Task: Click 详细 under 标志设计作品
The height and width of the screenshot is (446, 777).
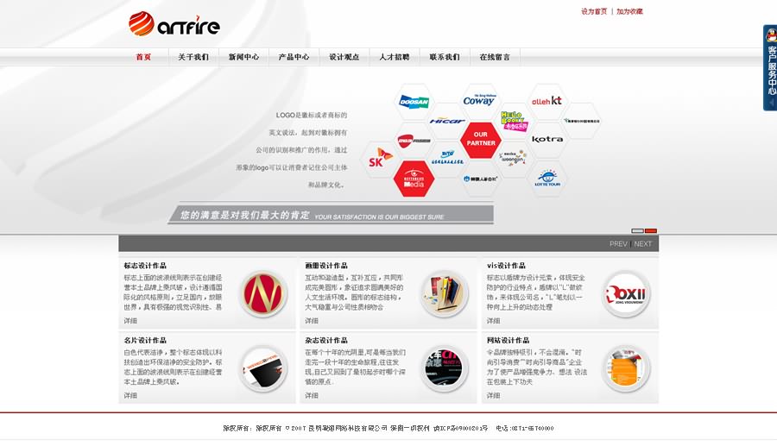Action: click(130, 321)
